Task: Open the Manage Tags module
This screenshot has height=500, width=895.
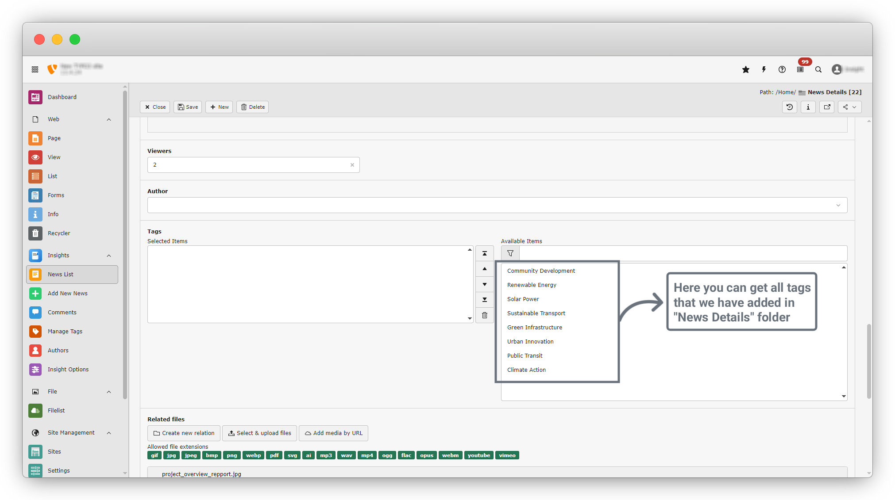Action: [x=65, y=331]
